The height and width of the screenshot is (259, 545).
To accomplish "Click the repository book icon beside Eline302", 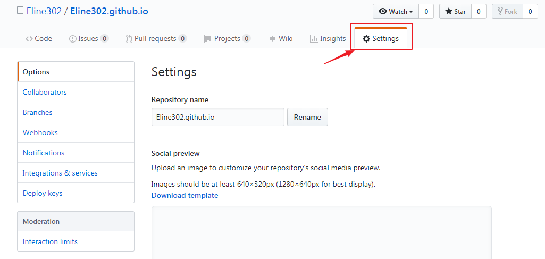I will pos(21,11).
